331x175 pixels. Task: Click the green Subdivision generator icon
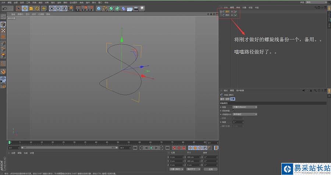[111, 8]
